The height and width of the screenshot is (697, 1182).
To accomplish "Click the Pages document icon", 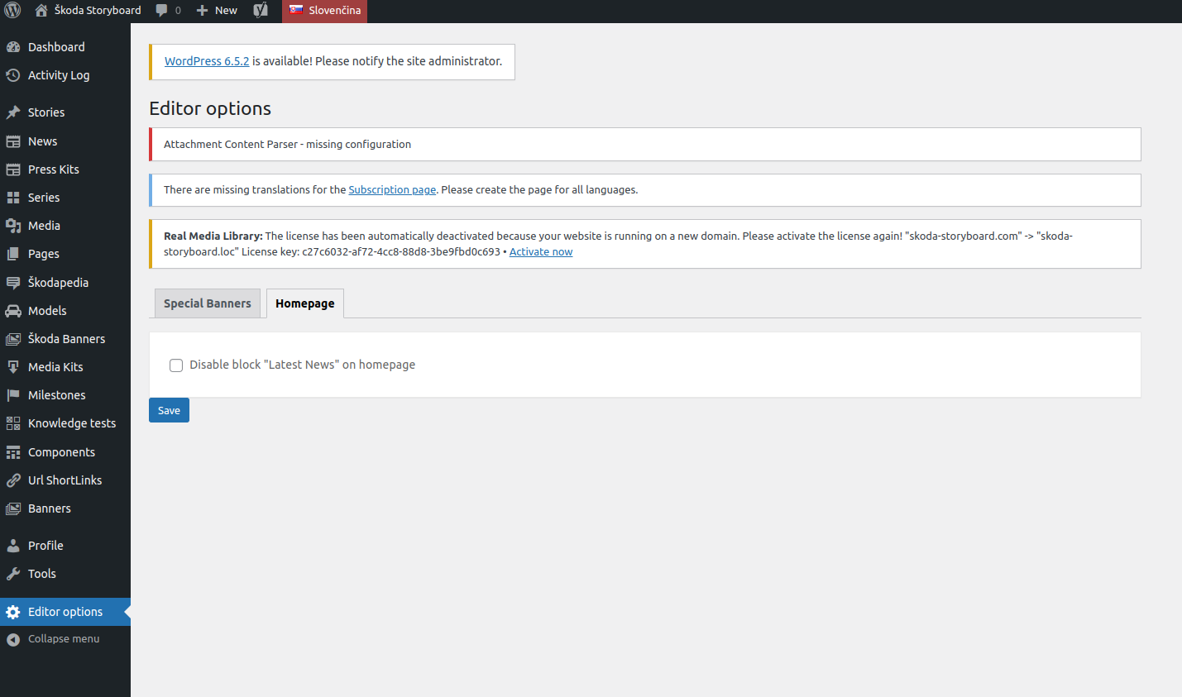I will tap(13, 254).
